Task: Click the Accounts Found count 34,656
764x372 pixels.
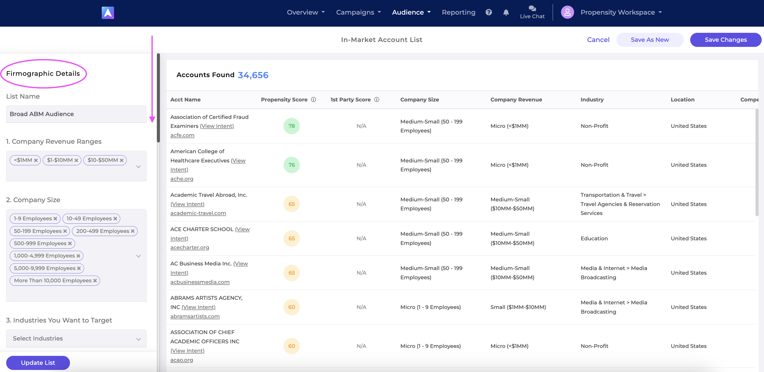Action: 253,75
